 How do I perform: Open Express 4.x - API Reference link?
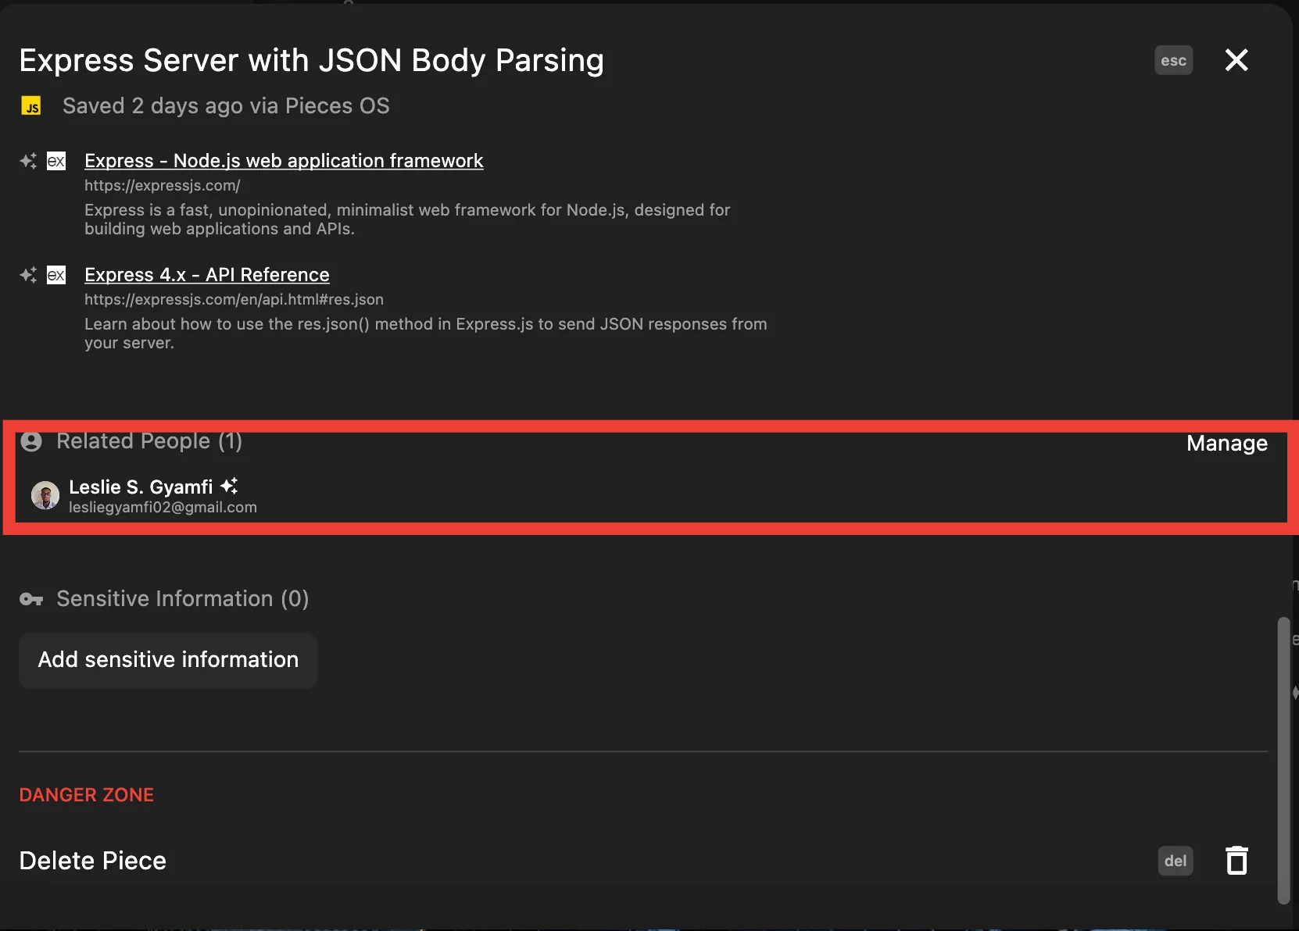[207, 275]
